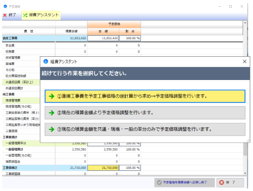Click the app icon in the 予定価格 title bar

[5, 6]
